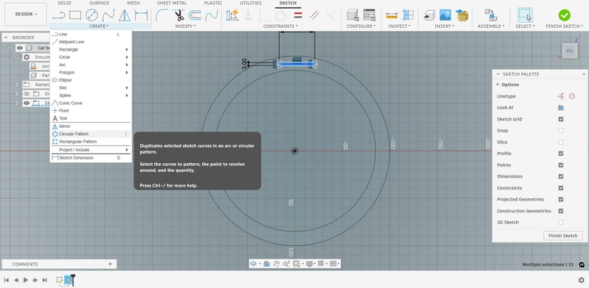Enable the Slice checkbox

[x=561, y=142]
